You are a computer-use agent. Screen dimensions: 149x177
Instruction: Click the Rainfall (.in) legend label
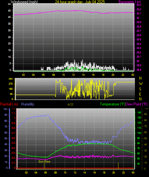tap(9, 104)
